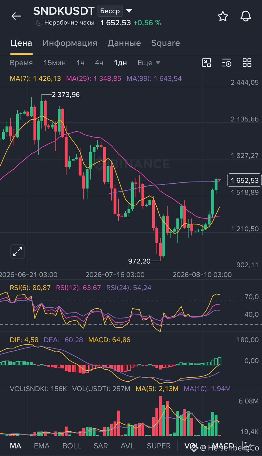Screen dimensions: 262x456
Task: Open the Информация tab
Action: [70, 43]
